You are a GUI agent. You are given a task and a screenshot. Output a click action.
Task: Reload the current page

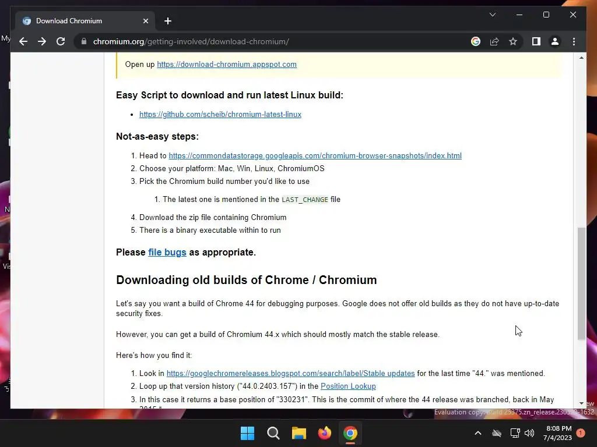[61, 41]
